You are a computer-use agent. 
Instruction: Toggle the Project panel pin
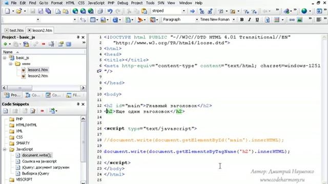click(x=78, y=37)
